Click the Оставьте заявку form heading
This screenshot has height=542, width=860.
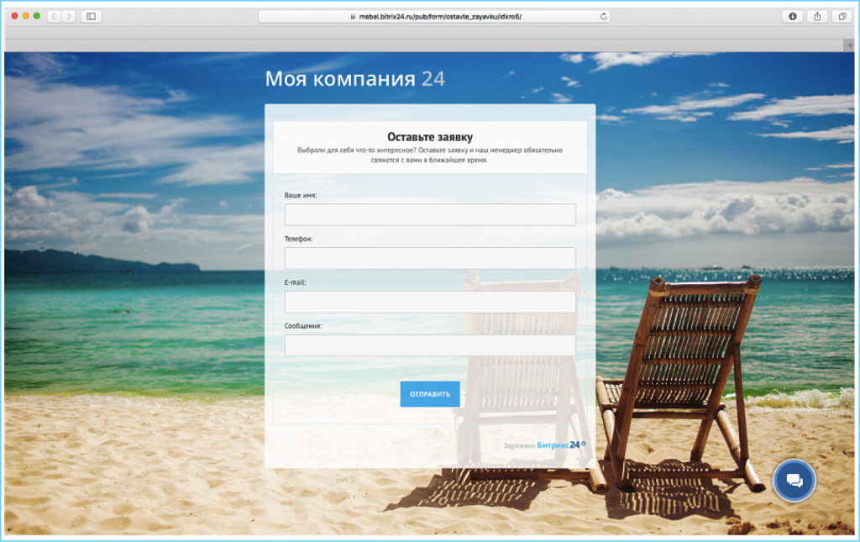pyautogui.click(x=430, y=137)
